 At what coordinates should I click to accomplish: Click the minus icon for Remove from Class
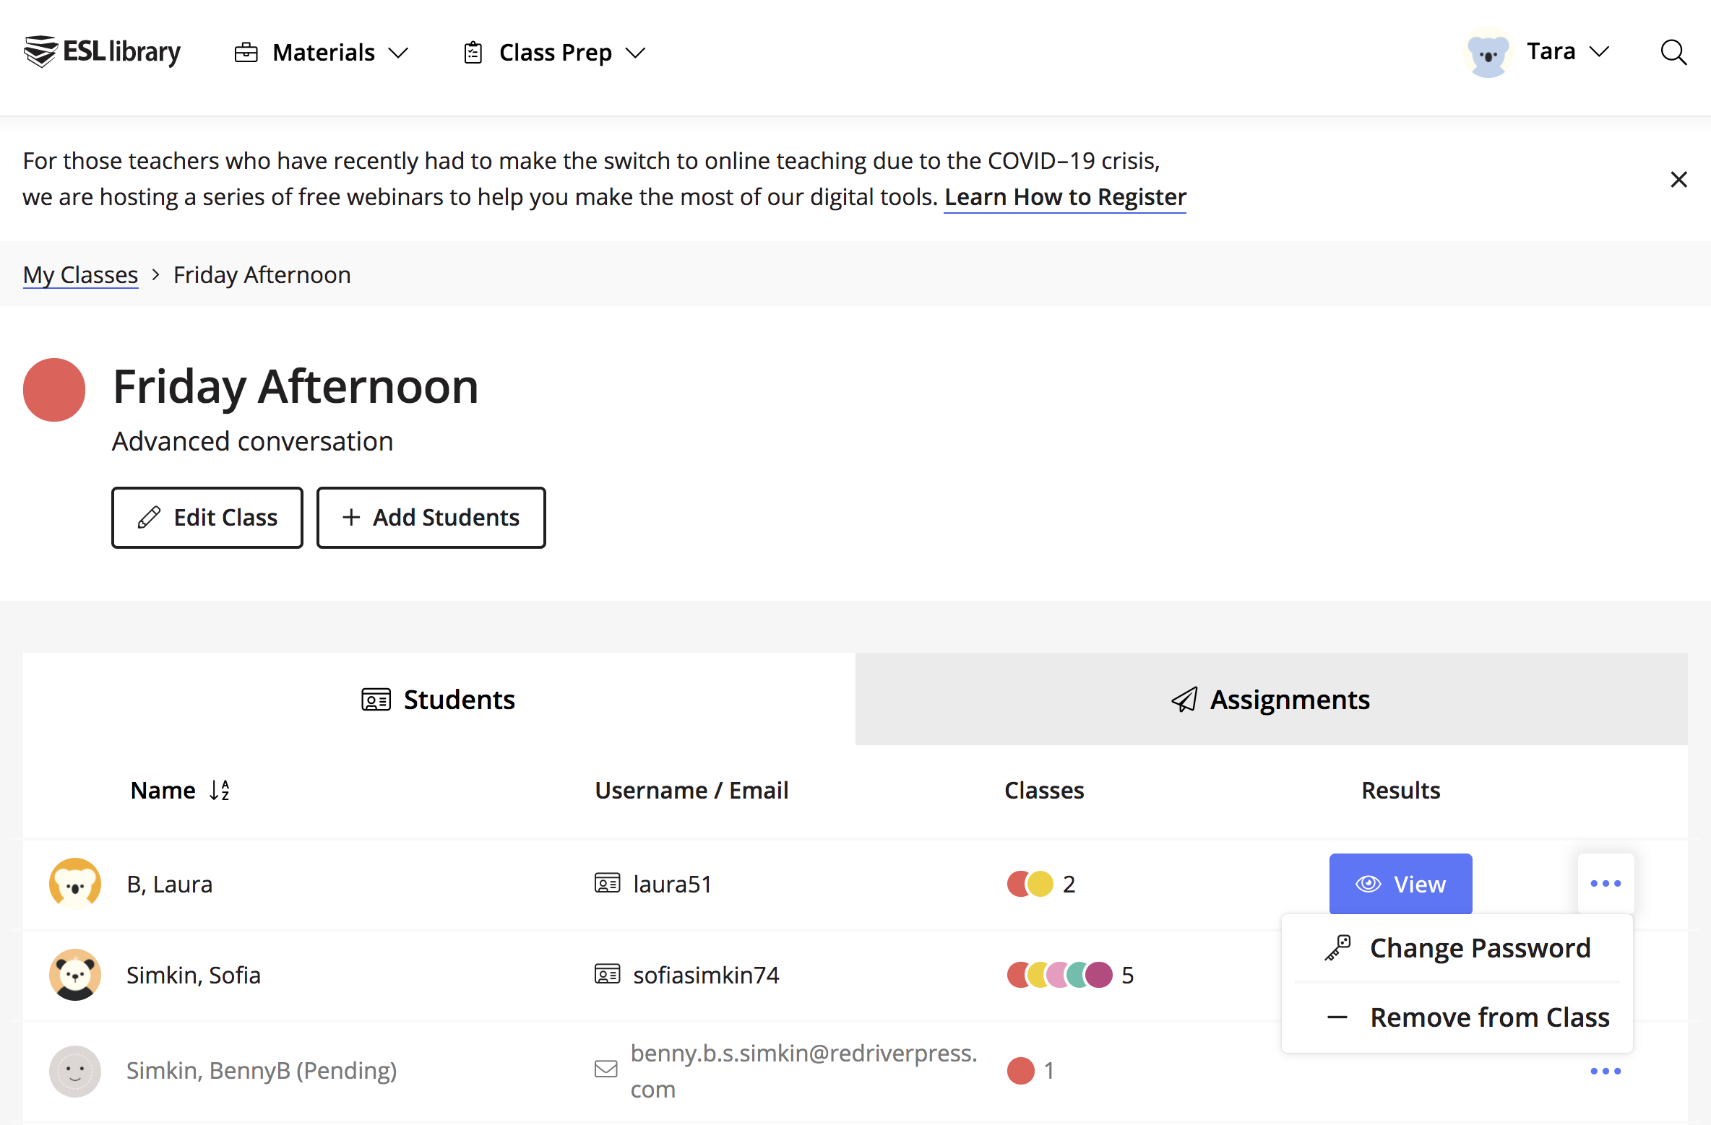click(x=1337, y=1017)
